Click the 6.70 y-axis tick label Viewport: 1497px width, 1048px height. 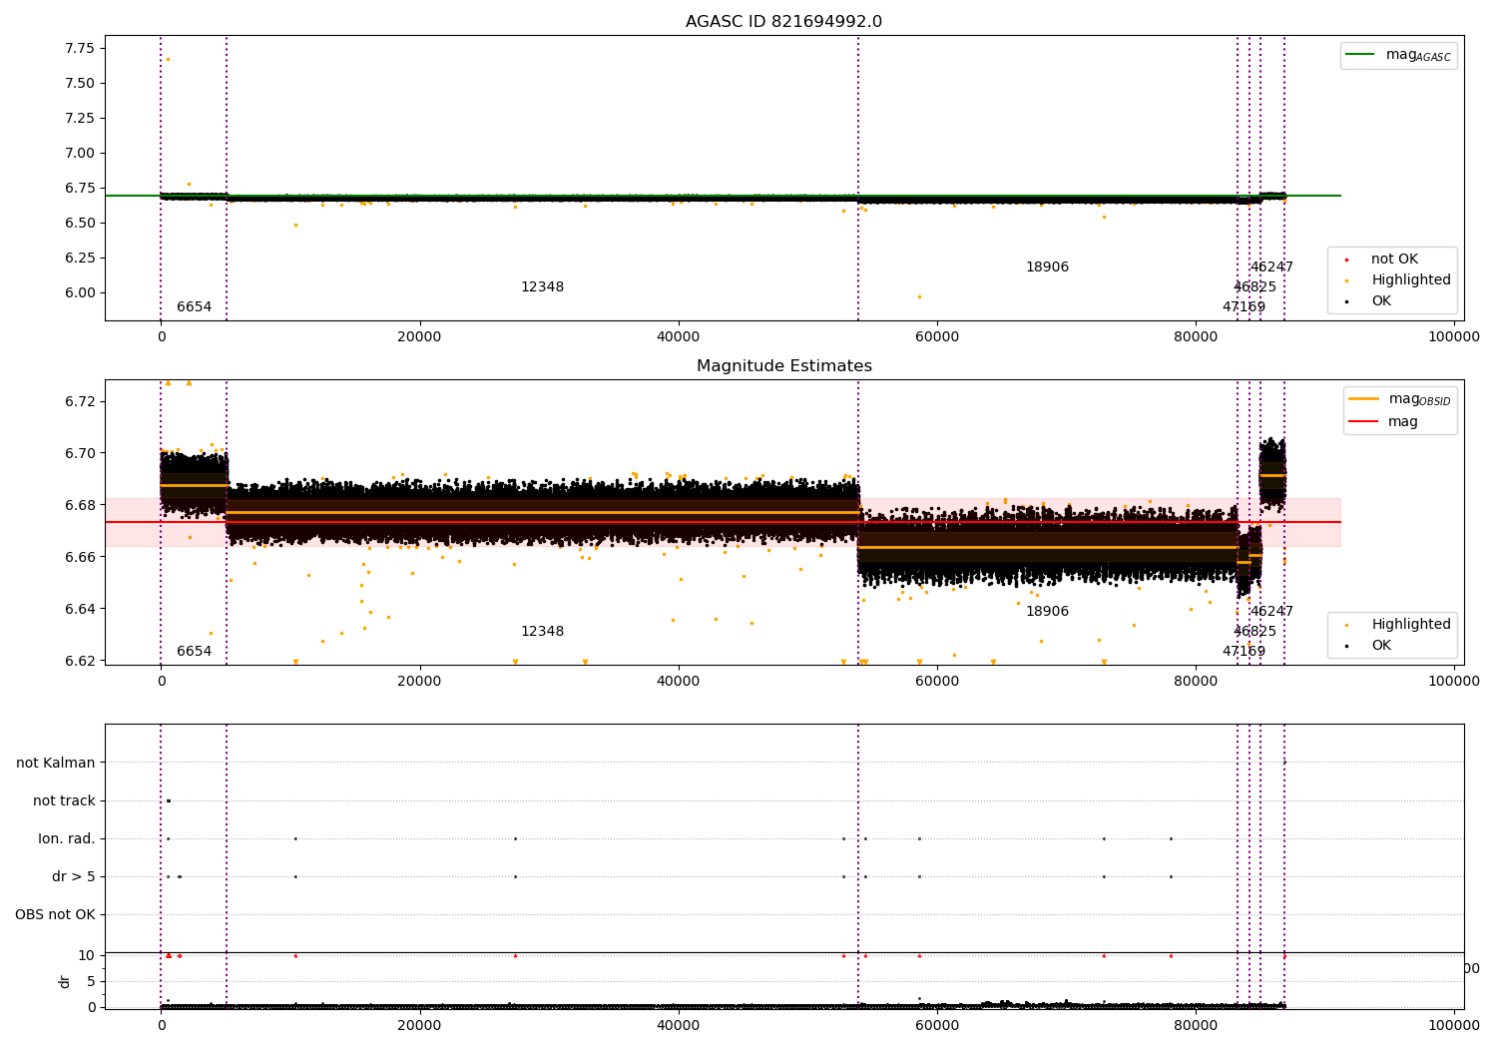coord(78,453)
